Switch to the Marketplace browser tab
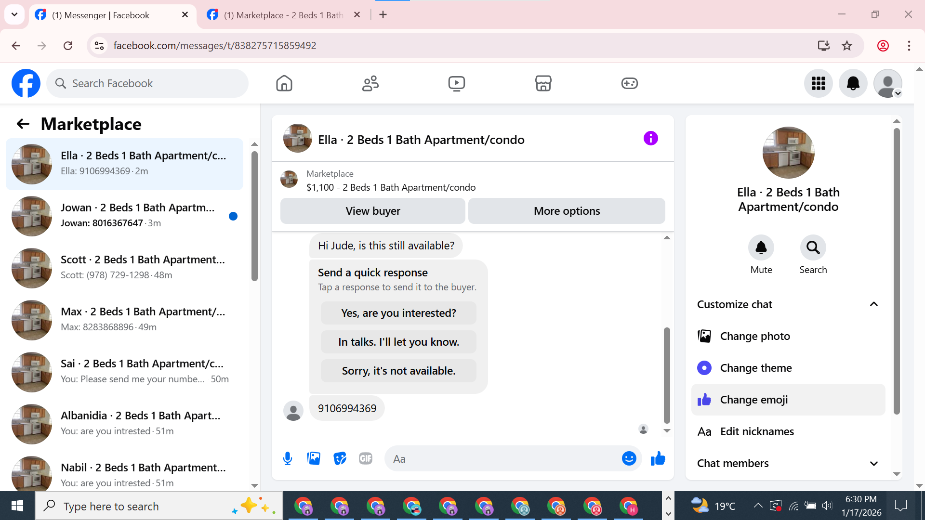This screenshot has height=520, width=925. 283,15
